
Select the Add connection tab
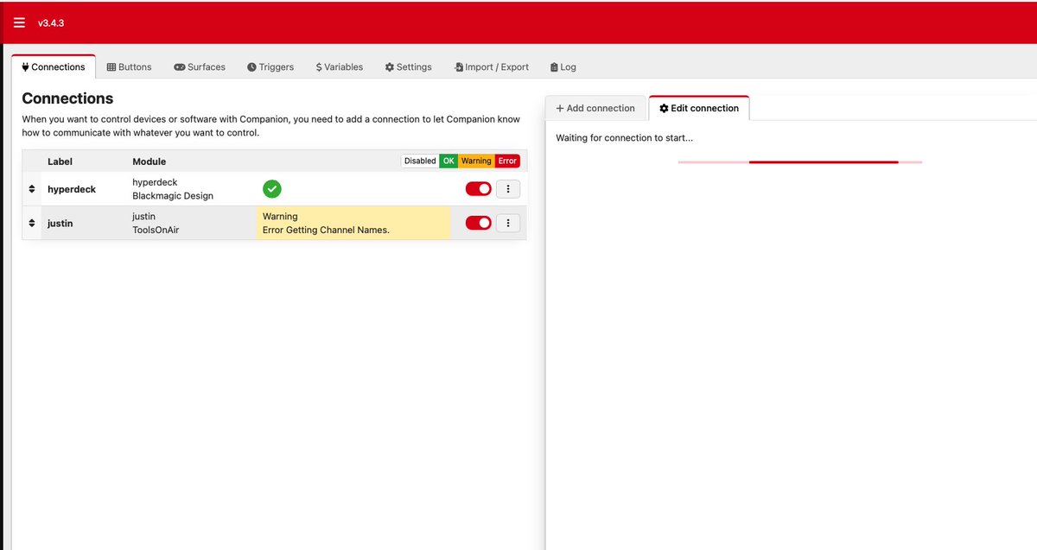[595, 108]
